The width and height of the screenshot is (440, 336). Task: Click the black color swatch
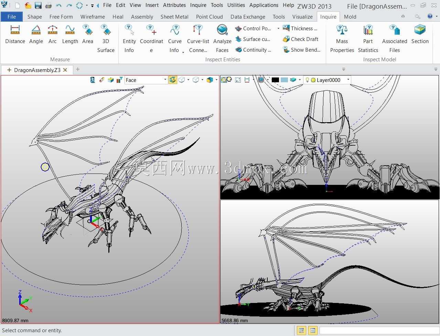coord(275,80)
